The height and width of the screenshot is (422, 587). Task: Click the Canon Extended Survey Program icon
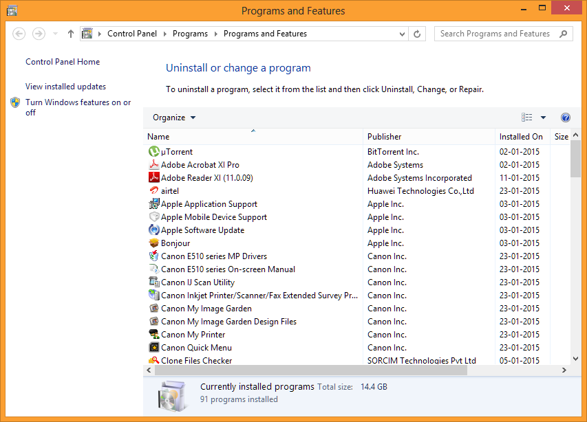154,296
